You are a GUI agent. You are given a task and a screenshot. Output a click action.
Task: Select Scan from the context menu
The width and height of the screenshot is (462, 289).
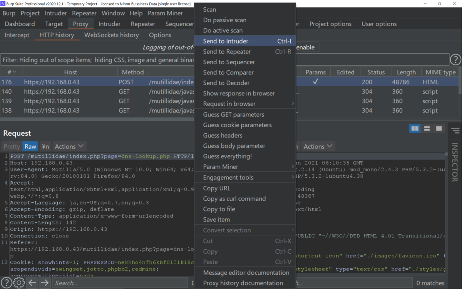click(x=245, y=9)
